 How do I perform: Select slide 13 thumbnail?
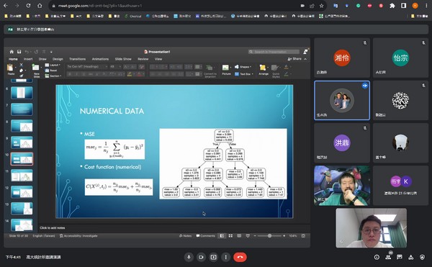pyautogui.click(x=22, y=209)
